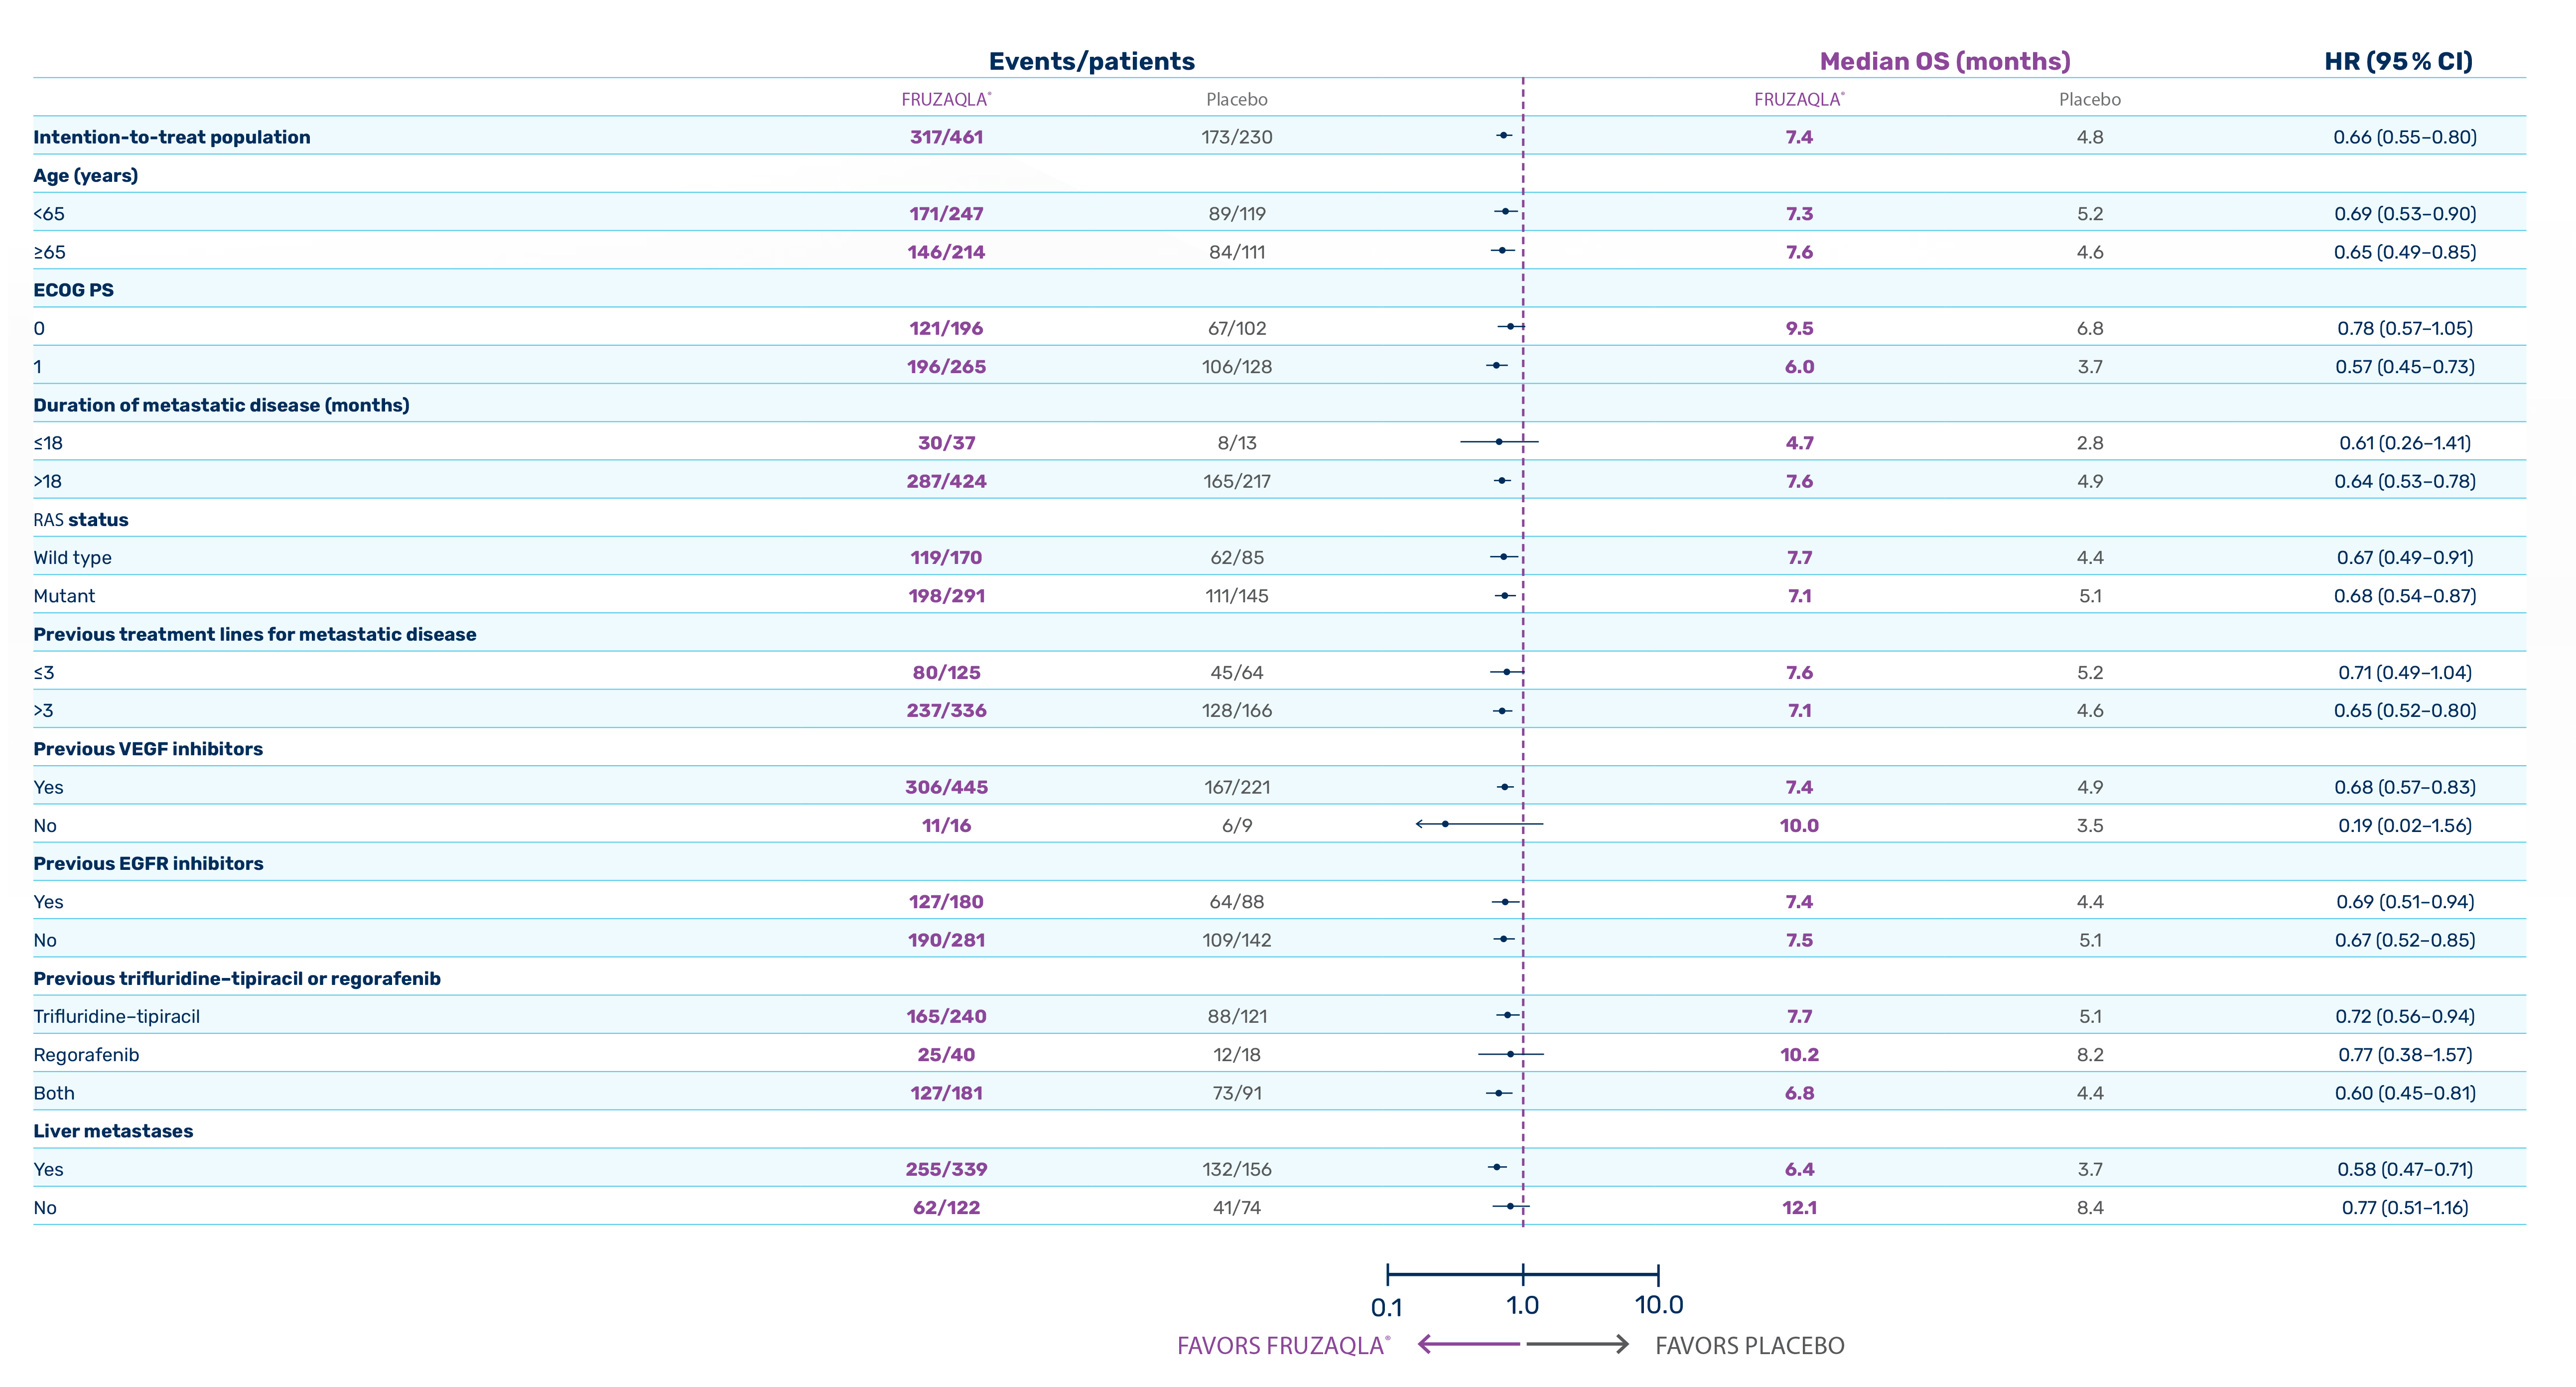This screenshot has width=2576, height=1387.
Task: Click the 10.0 axis tick label
Action: click(1659, 1305)
